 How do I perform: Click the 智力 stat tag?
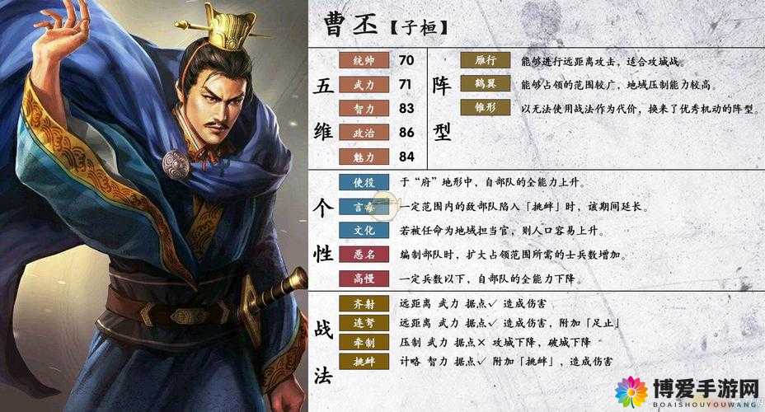point(364,108)
